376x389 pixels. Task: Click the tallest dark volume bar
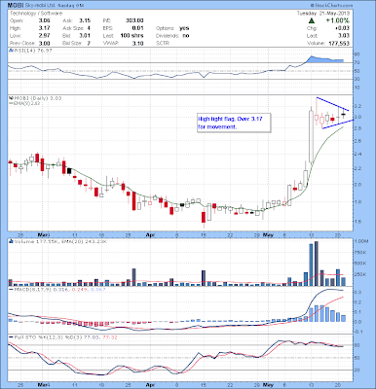click(x=317, y=264)
